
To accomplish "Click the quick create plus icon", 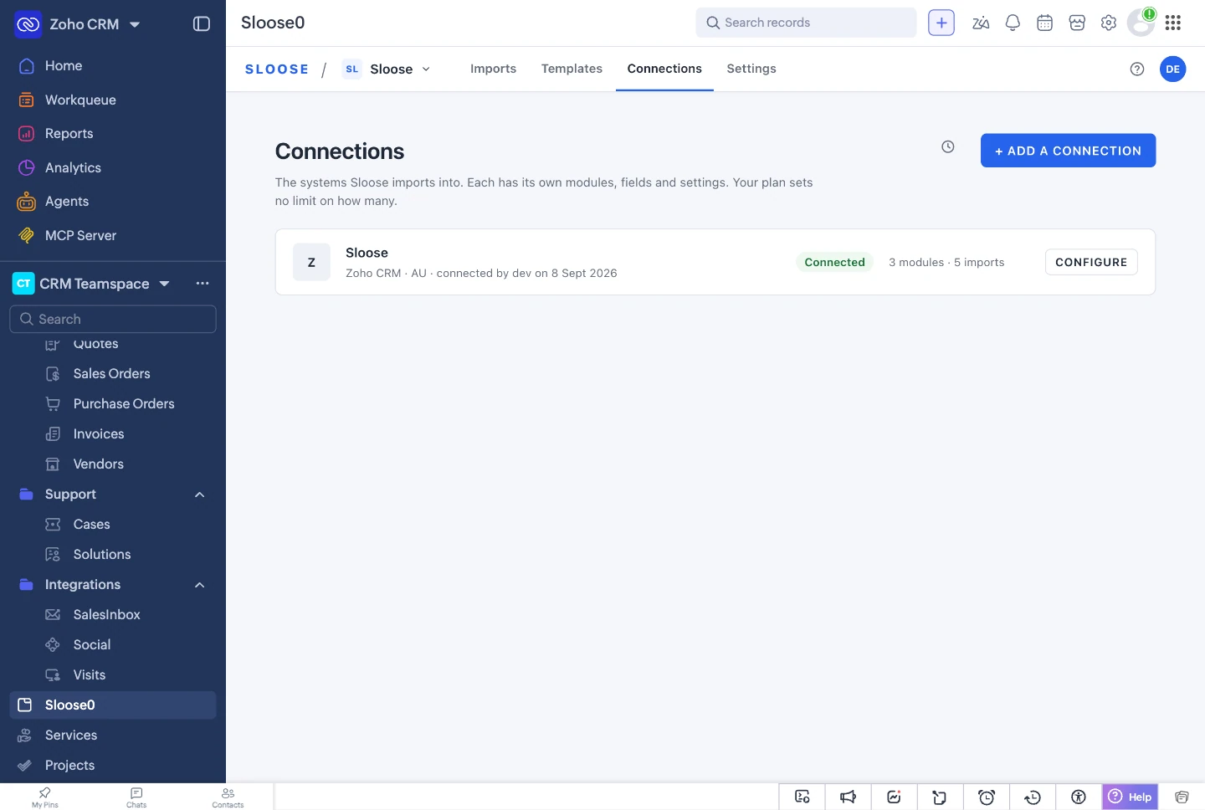I will point(941,23).
